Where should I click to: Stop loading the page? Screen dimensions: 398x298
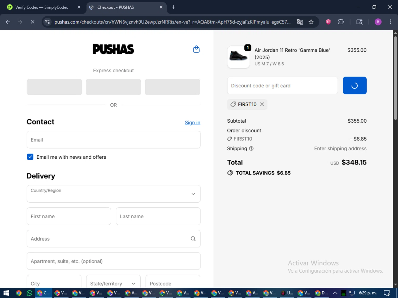click(32, 22)
